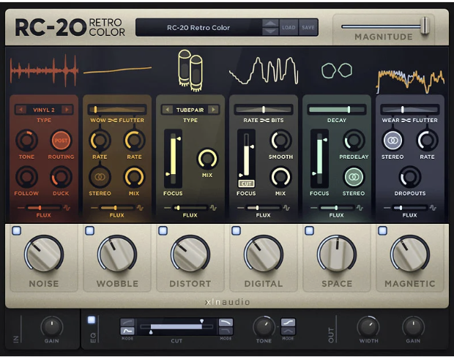The width and height of the screenshot is (454, 357).
Task: Select next distortion type after TUBEPAIR
Action: point(213,110)
